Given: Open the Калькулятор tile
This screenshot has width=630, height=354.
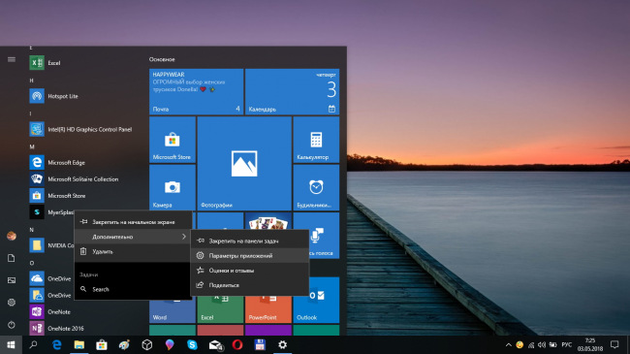Looking at the screenshot, I should point(316,140).
